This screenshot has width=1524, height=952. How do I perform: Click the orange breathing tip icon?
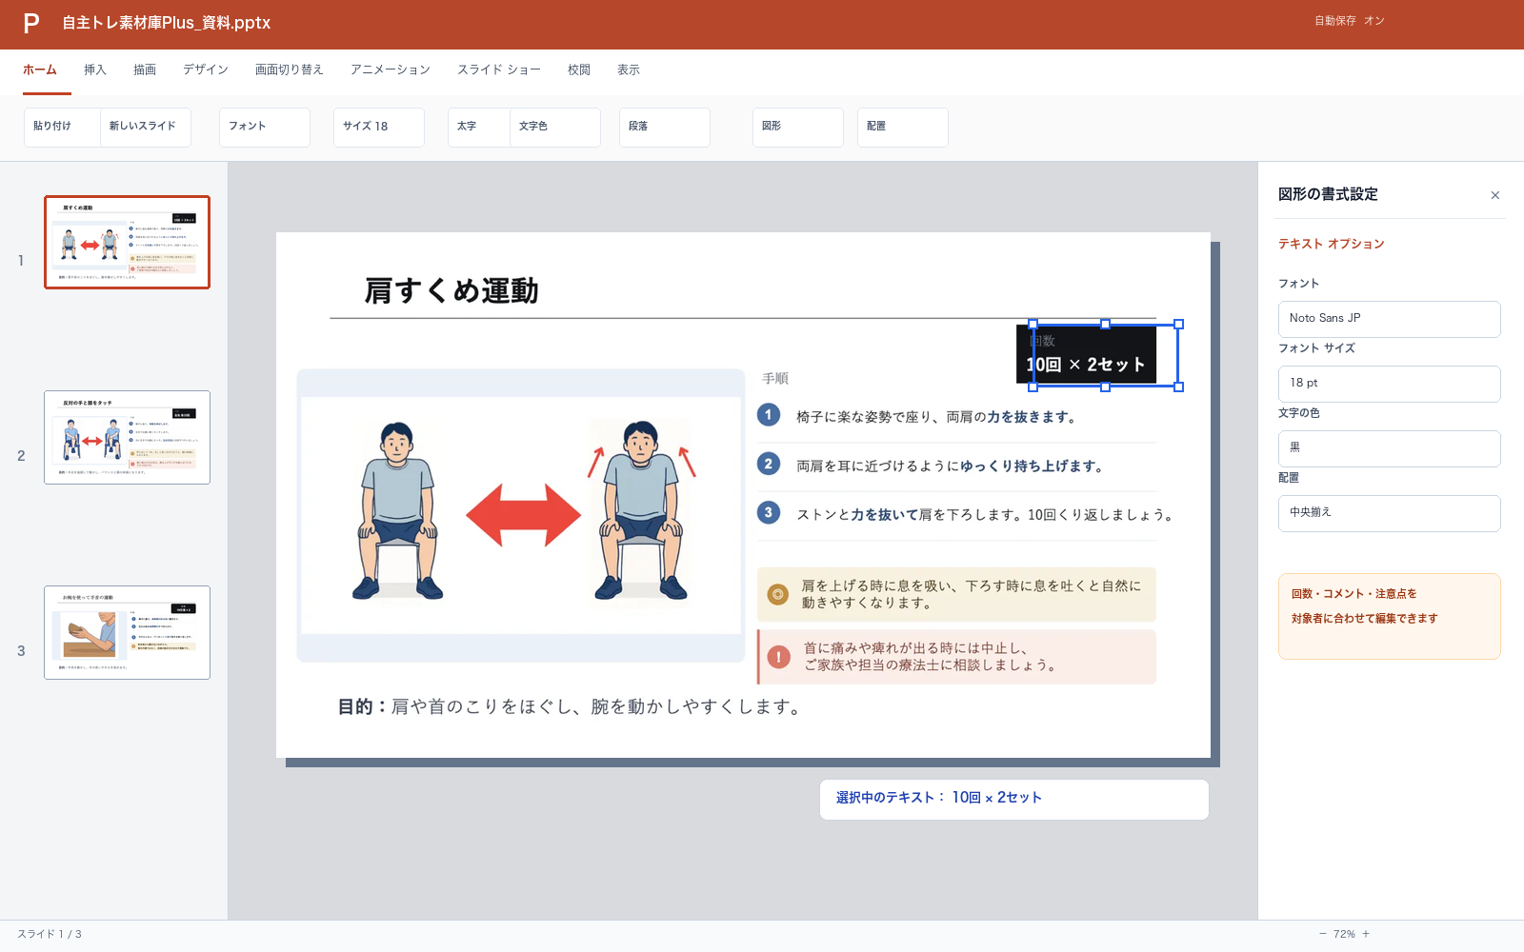pyautogui.click(x=778, y=594)
